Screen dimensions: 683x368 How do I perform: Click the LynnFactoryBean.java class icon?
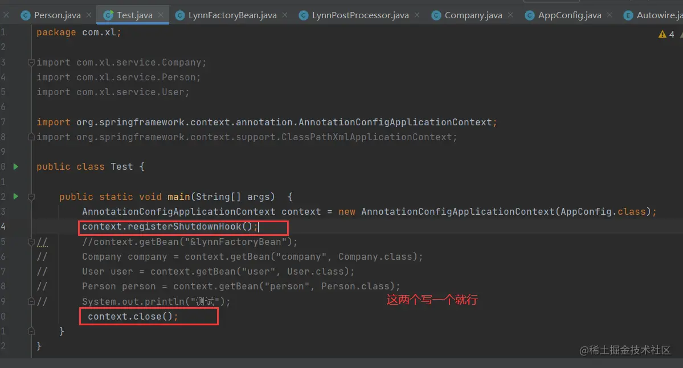180,16
